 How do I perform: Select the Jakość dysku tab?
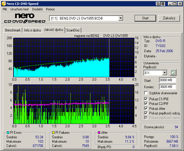pos(53,30)
